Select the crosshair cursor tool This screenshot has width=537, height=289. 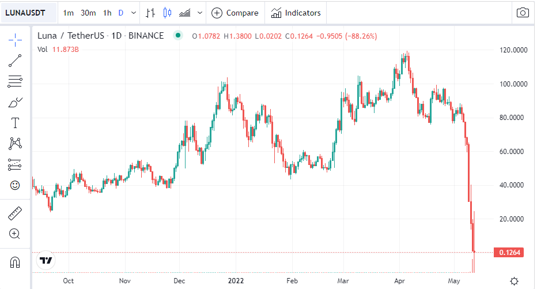pos(15,40)
